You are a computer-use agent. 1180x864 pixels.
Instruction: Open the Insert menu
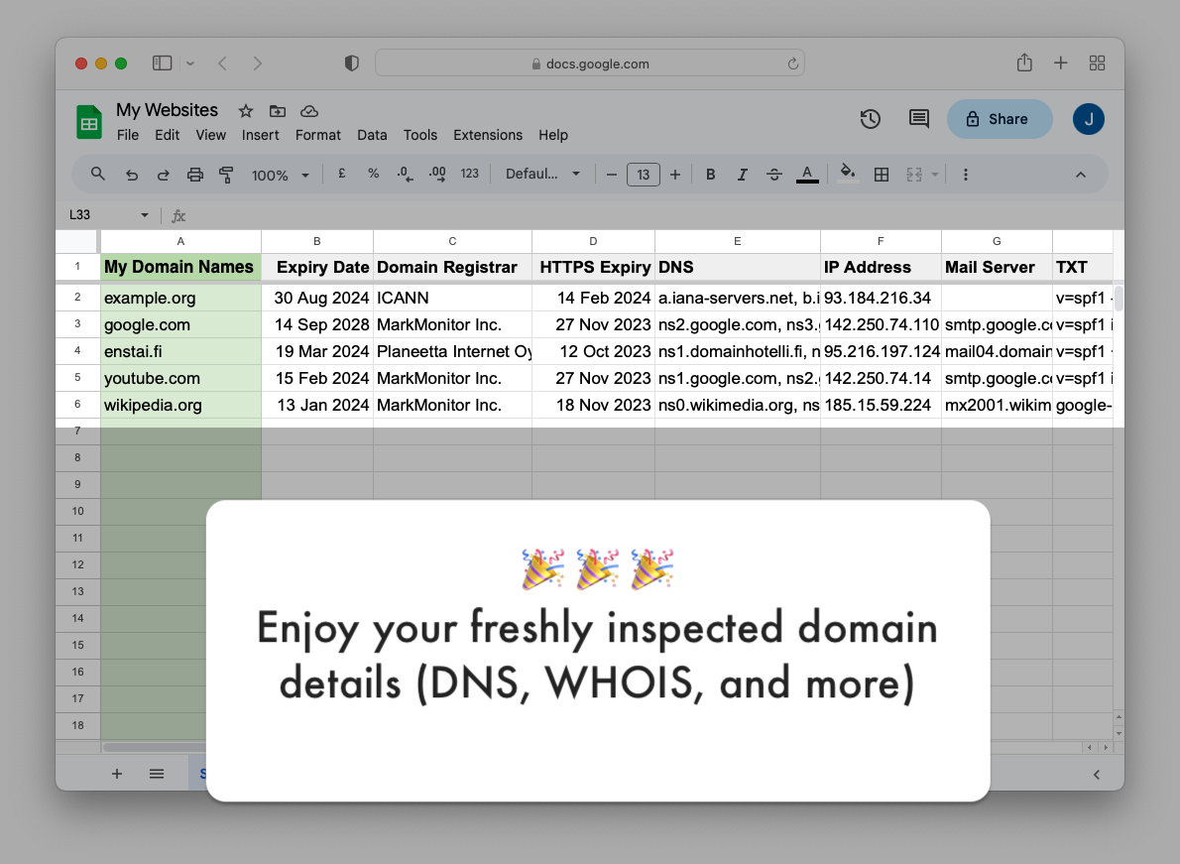[261, 135]
